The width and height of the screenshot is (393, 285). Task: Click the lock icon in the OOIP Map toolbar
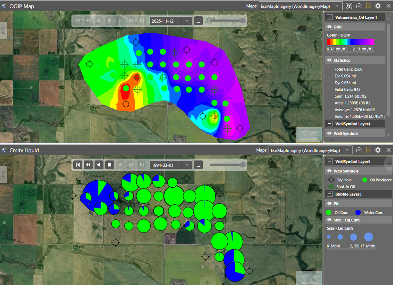pos(359,6)
